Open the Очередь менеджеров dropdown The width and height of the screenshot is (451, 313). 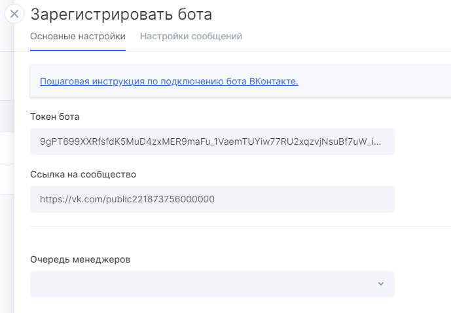click(x=212, y=284)
